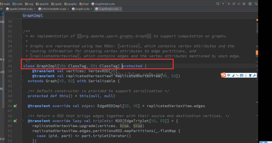Click the Search Everywhere magnifier icon
The image size is (272, 143).
[x=256, y=4]
